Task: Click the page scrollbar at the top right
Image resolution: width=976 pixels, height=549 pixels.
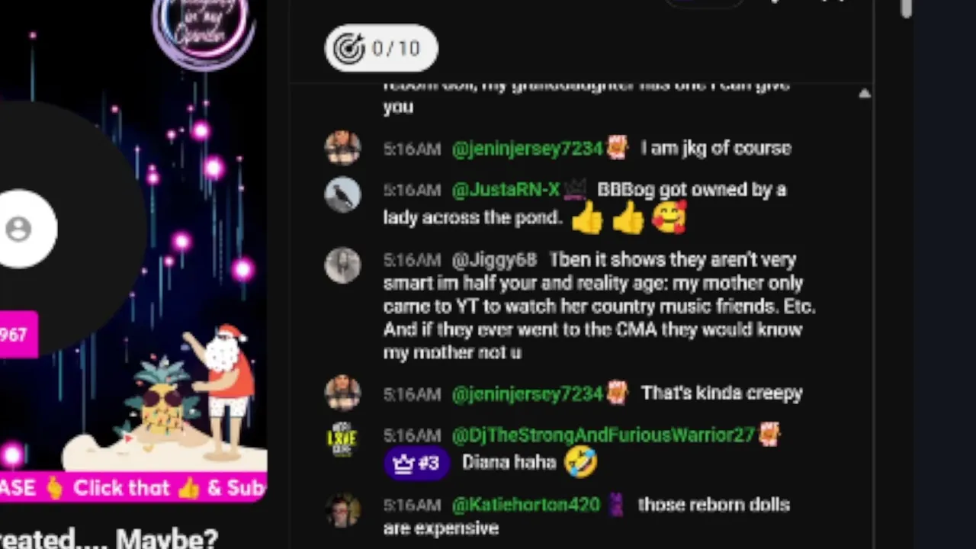Action: click(x=906, y=8)
